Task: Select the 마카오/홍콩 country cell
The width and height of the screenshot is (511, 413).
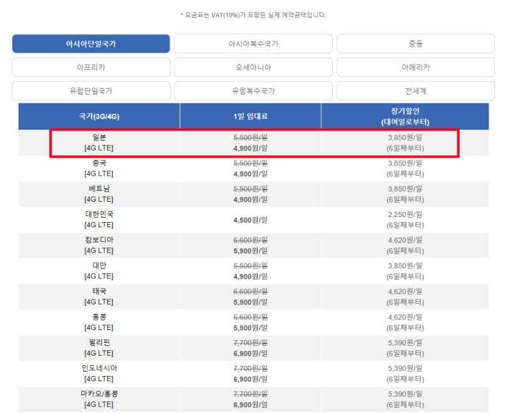Action: 99,400
